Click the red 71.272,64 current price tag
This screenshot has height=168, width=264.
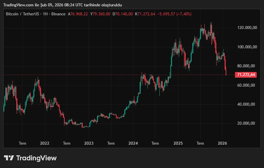pyautogui.click(x=246, y=75)
